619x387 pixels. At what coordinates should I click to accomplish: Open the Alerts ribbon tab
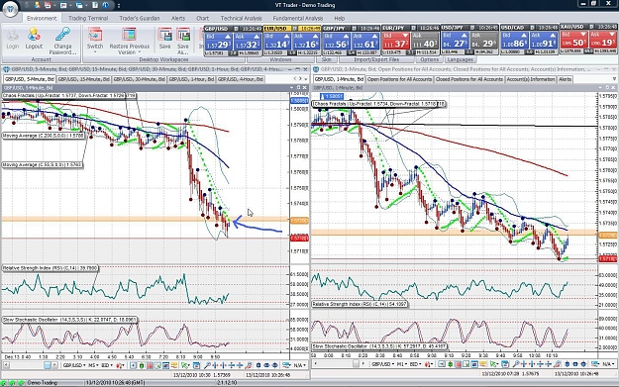(178, 18)
